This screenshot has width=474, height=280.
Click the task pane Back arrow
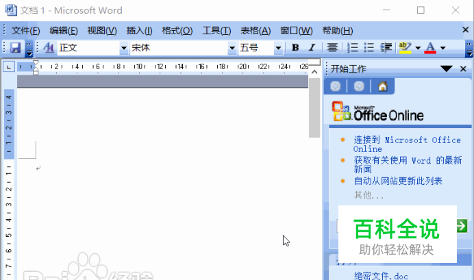click(335, 86)
